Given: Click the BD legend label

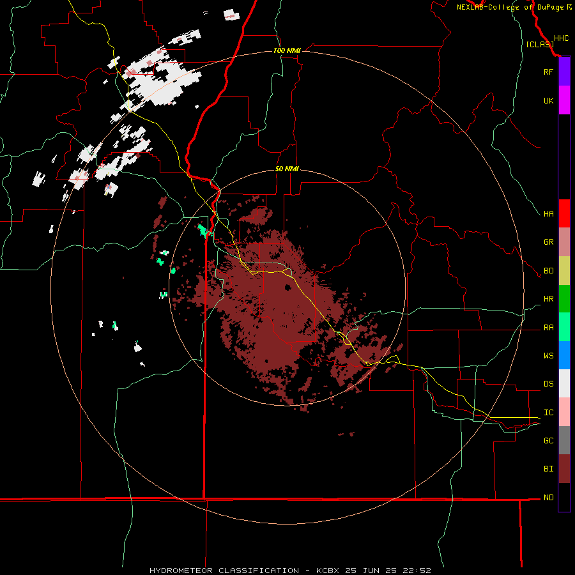Looking at the screenshot, I should [x=548, y=271].
